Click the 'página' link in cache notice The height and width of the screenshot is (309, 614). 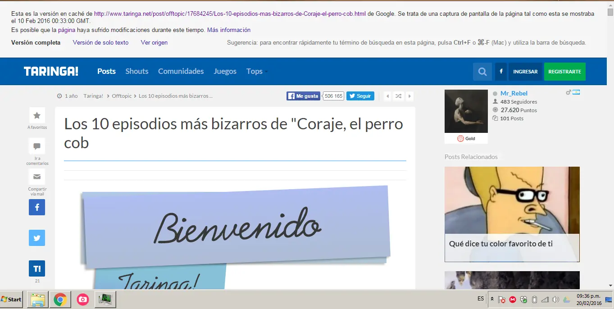(x=66, y=30)
